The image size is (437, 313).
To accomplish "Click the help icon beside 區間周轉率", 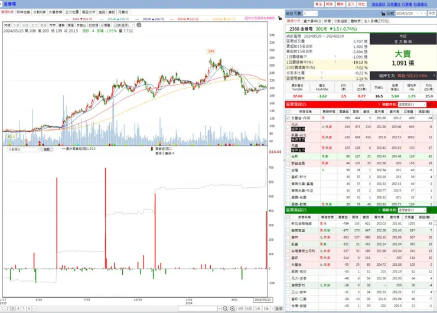I will (322, 79).
